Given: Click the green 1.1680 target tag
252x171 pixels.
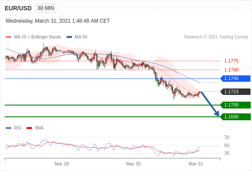Looking at the screenshot, I should (235, 117).
